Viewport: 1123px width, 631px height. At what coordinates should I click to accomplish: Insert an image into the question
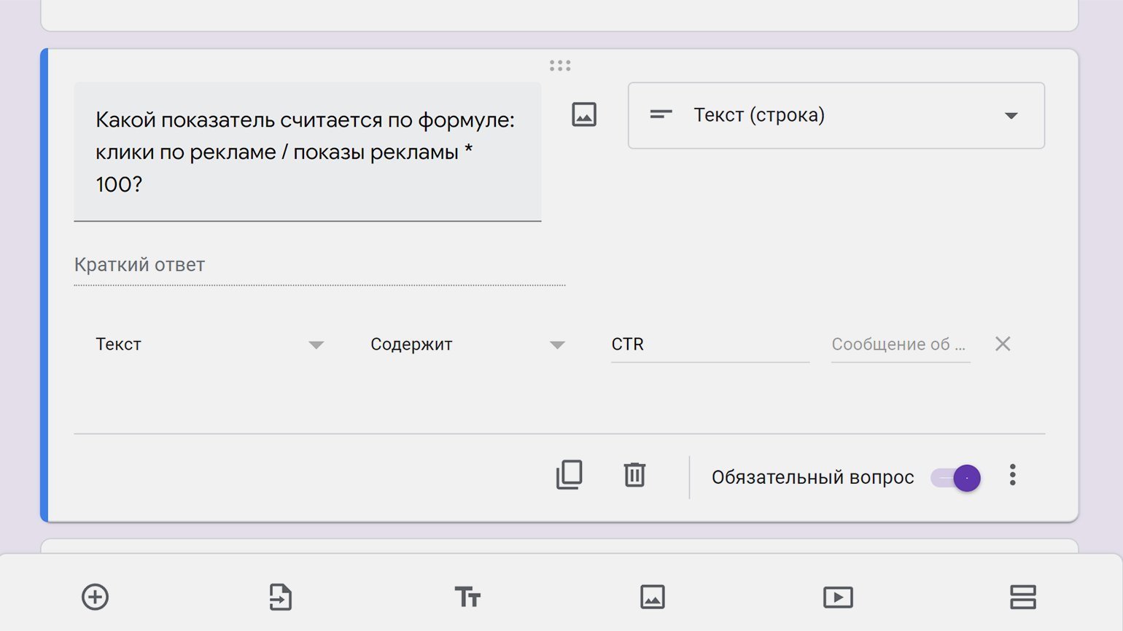(583, 115)
